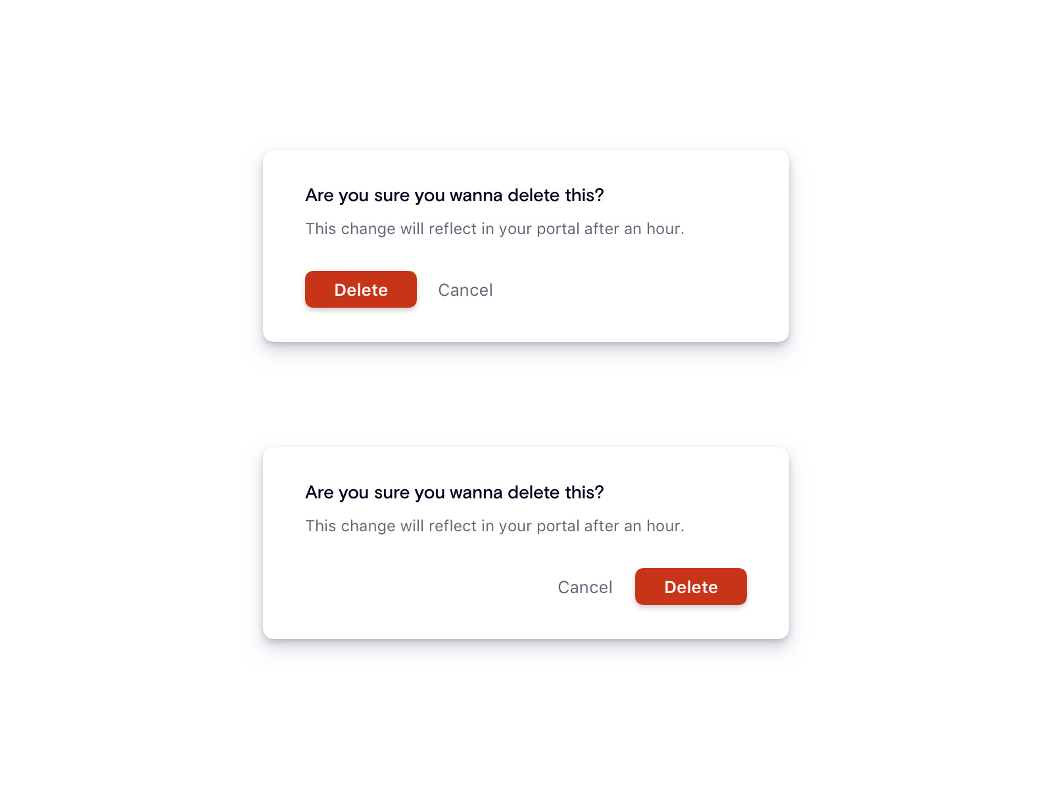Select the red Delete button on the right-aligned dialog
This screenshot has width=1052, height=789.
point(690,586)
